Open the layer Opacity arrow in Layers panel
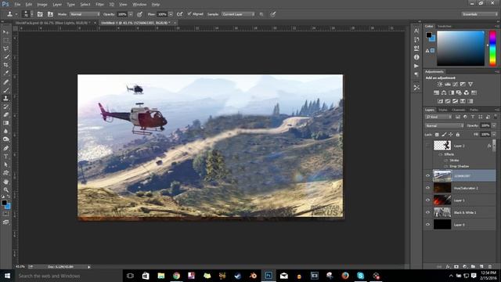This screenshot has height=282, width=501. pyautogui.click(x=494, y=125)
